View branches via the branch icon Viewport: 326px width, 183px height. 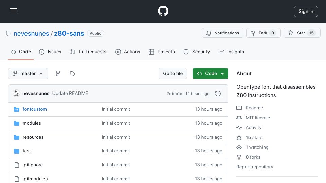point(58,74)
